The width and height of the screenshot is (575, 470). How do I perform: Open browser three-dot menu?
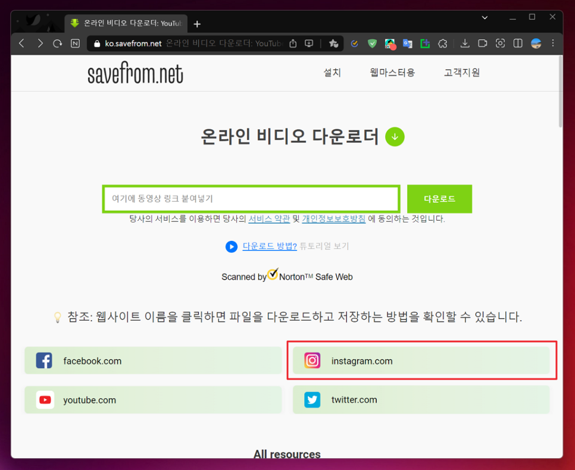[x=553, y=43]
